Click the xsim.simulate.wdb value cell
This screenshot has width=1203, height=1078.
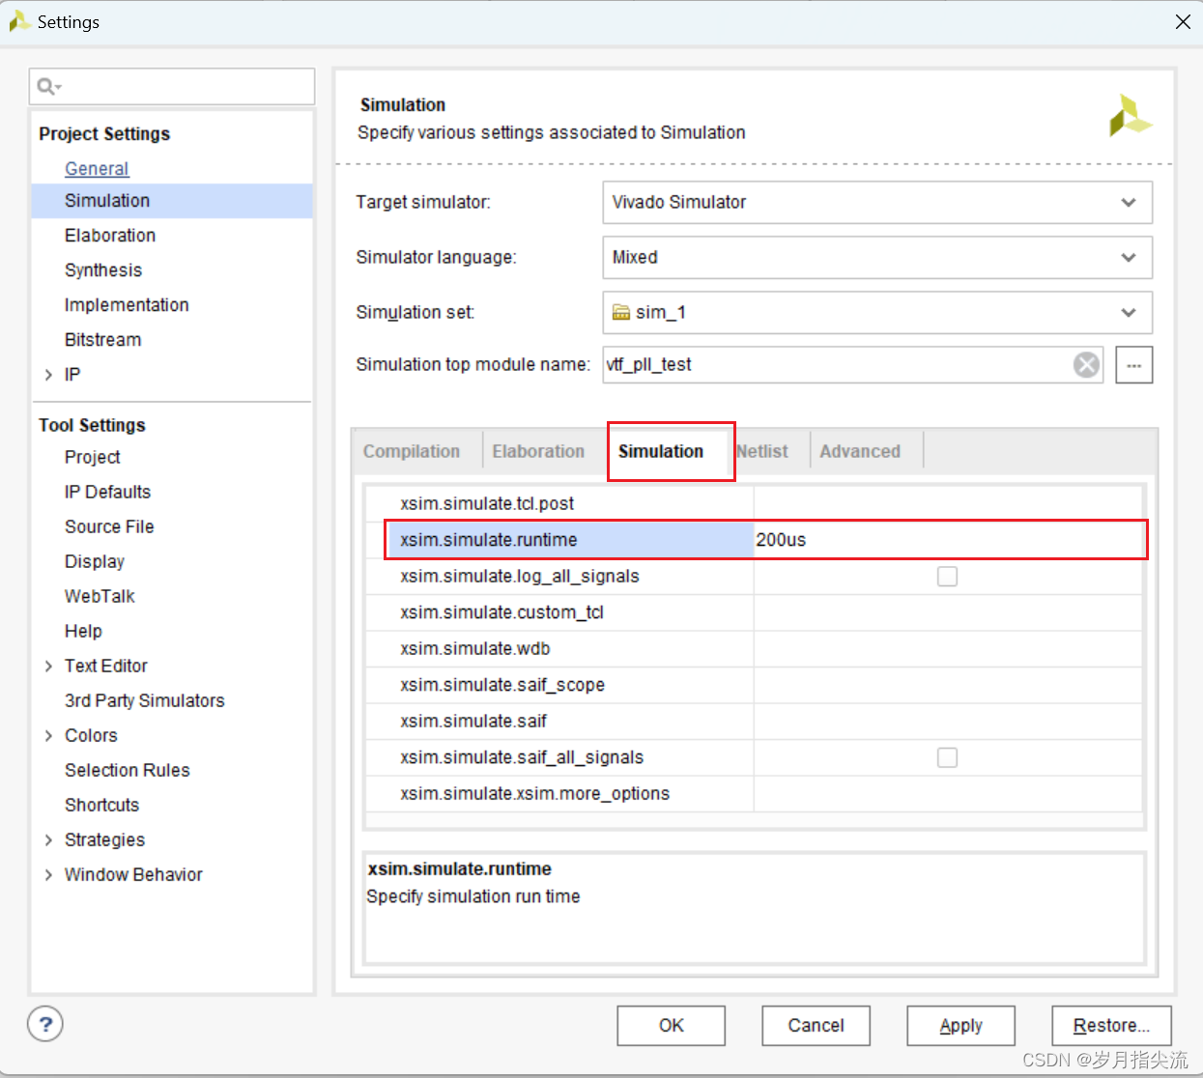point(948,649)
